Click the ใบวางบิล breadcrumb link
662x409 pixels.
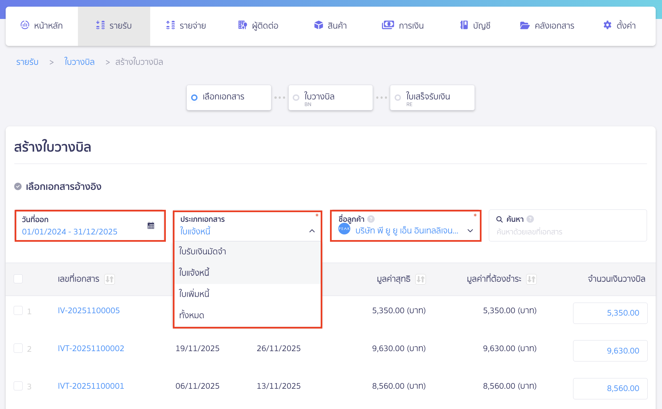[x=79, y=62]
